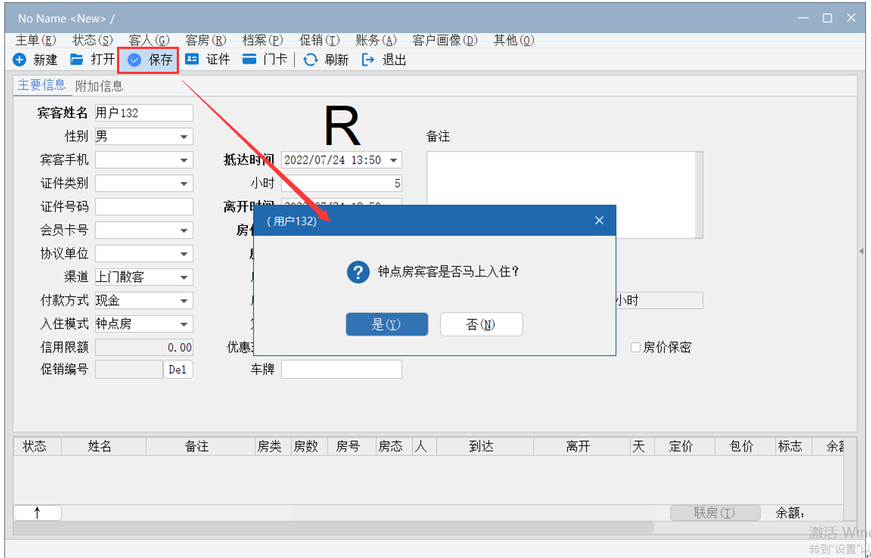This screenshot has width=871, height=558.
Task: Click the 车牌 input field
Action: tap(341, 369)
